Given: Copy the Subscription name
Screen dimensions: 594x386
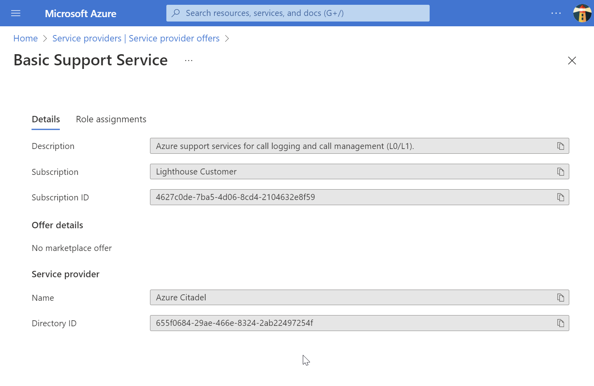Looking at the screenshot, I should [561, 171].
